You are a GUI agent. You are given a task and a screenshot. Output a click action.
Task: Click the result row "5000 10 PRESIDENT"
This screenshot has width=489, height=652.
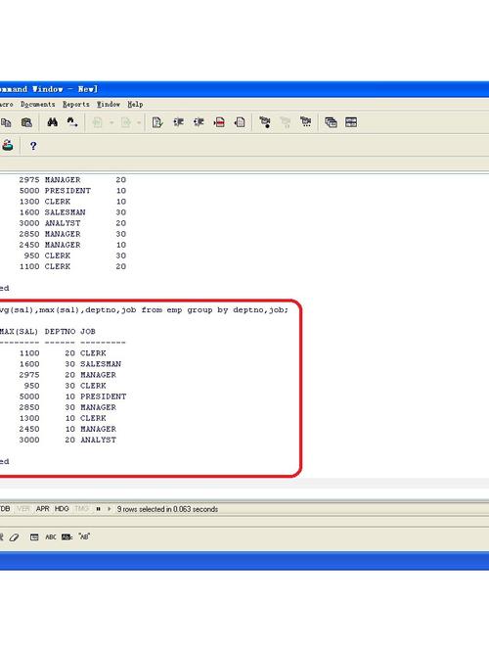72,396
